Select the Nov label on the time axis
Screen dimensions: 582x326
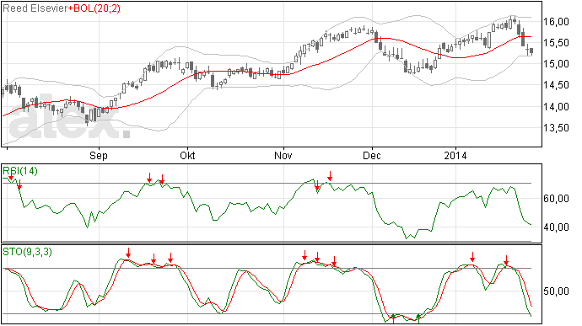(x=283, y=155)
